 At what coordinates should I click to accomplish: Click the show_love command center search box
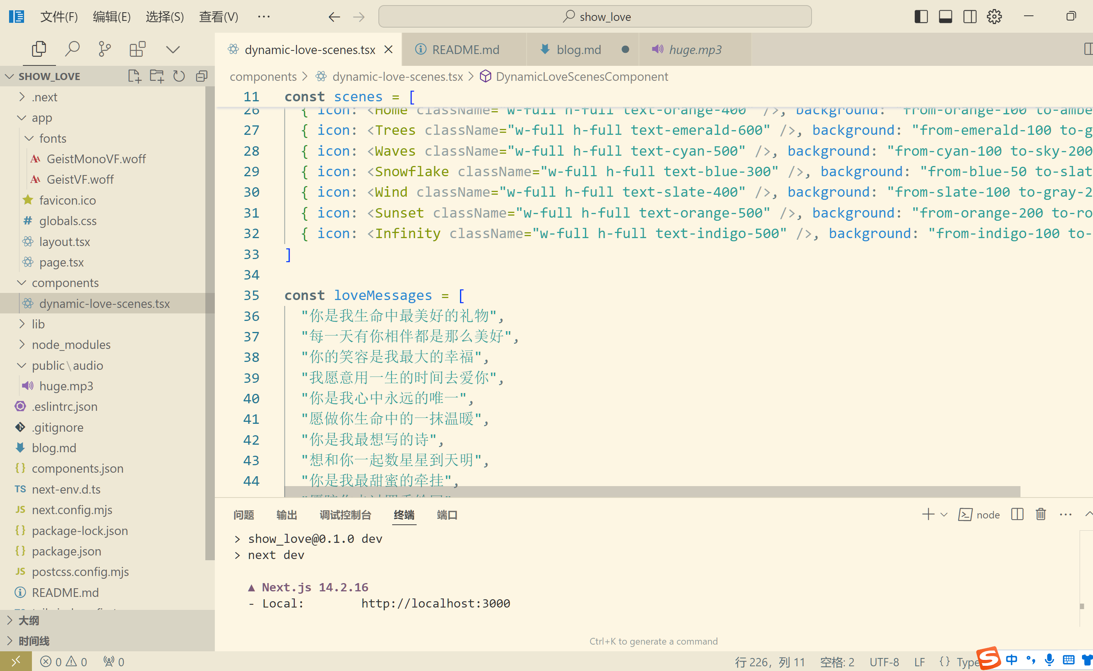pos(595,17)
